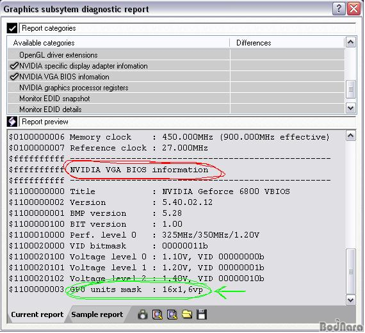Save report with the floppy disk icon
The image size is (365, 333).
pos(202,314)
